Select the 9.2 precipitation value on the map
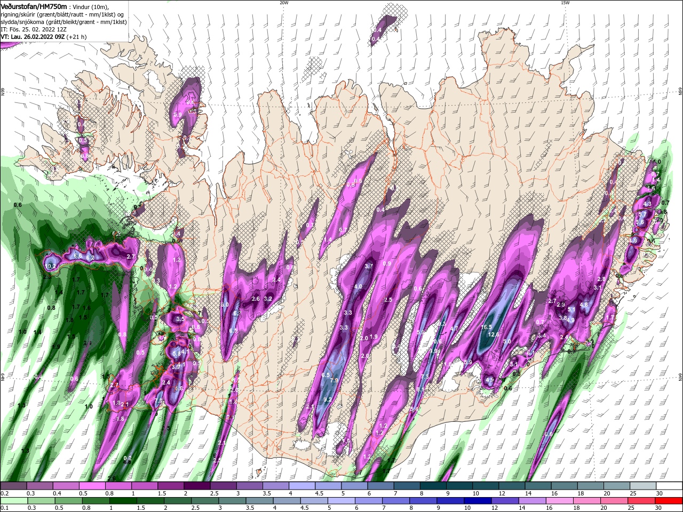Image resolution: width=683 pixels, height=512 pixels. point(328,399)
